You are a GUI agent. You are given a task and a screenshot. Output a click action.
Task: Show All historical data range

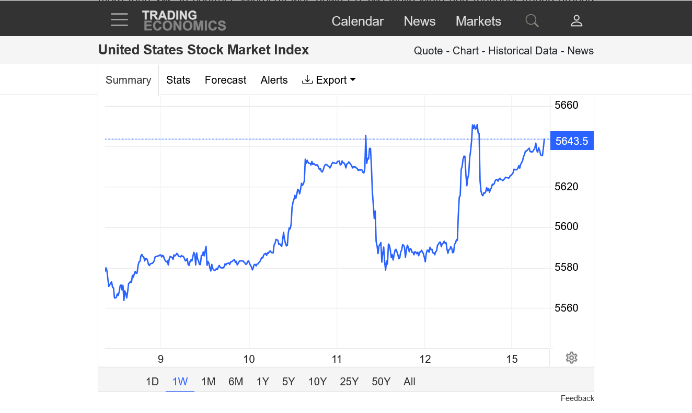tap(409, 382)
